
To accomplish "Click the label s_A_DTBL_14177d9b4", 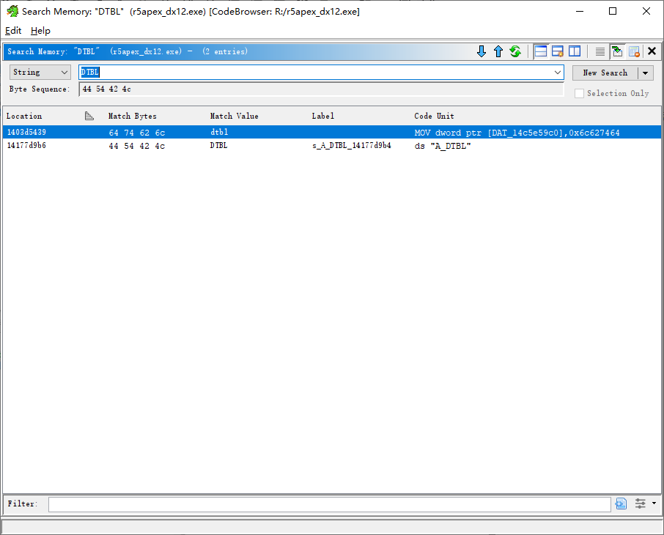I will point(352,146).
